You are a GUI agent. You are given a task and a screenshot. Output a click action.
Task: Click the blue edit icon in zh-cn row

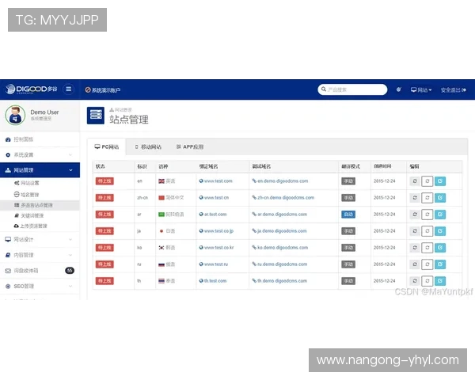[x=440, y=198]
